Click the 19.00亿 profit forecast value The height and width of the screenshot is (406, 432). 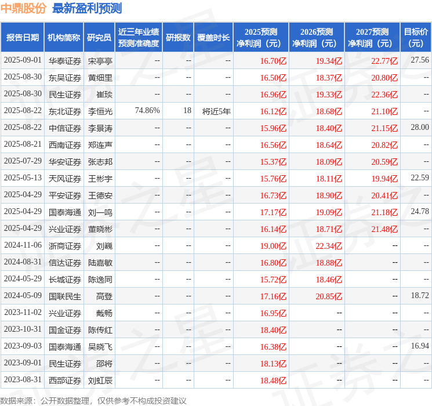pos(273,246)
